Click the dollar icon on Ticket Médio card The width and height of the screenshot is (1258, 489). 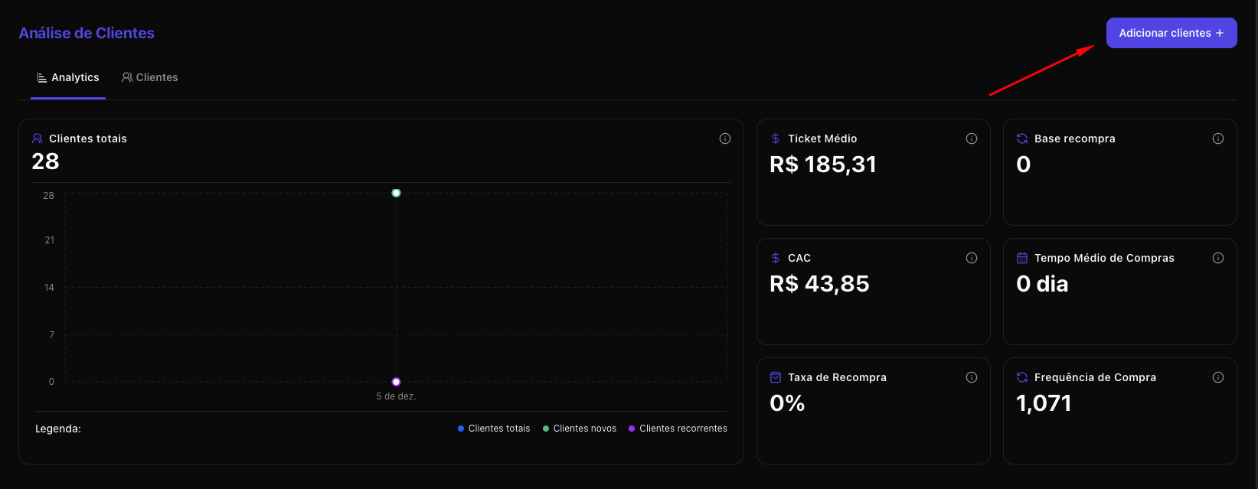pyautogui.click(x=775, y=139)
